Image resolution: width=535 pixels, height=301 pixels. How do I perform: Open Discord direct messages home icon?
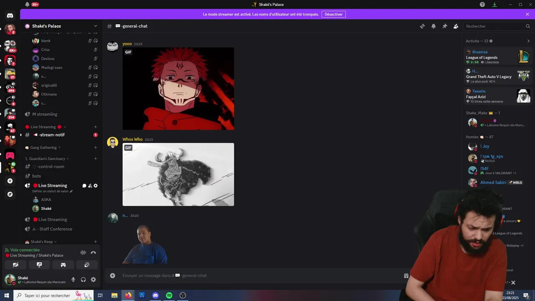[x=10, y=15]
